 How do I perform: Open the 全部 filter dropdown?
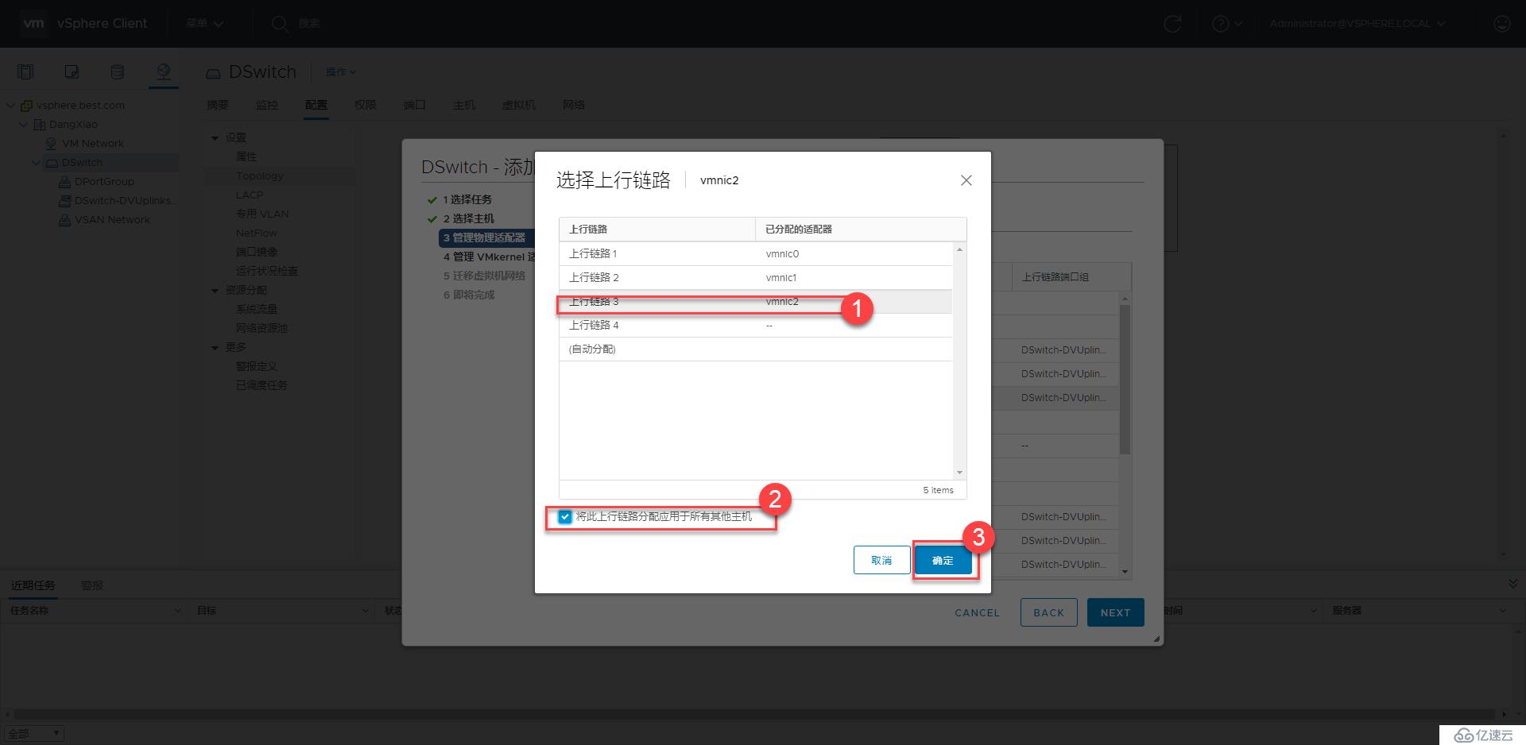click(x=34, y=735)
